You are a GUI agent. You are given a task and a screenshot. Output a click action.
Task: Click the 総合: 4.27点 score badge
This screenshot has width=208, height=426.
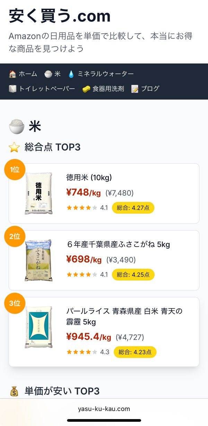133,208
